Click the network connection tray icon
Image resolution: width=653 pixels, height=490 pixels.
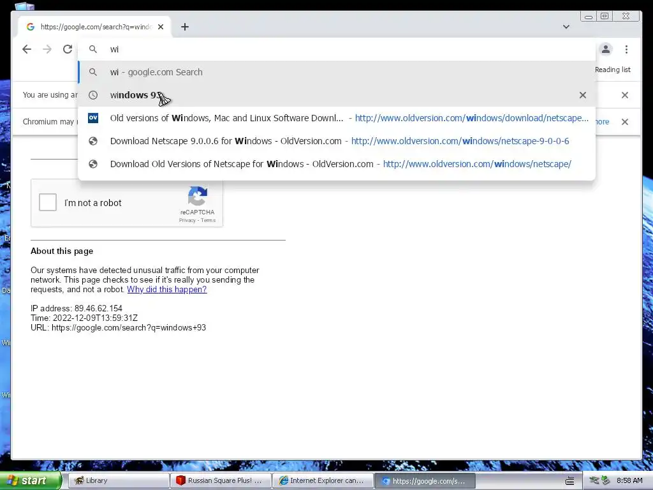click(x=594, y=480)
